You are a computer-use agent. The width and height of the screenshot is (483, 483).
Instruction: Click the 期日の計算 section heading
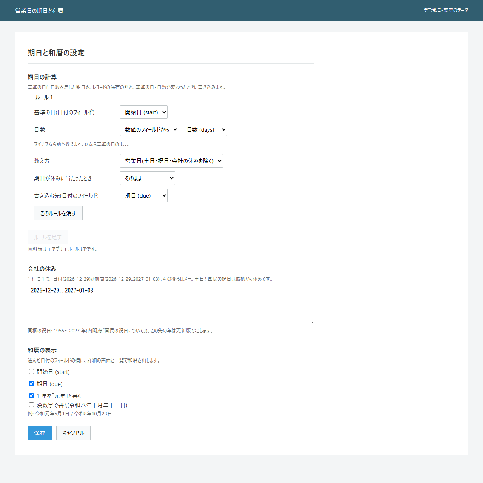click(x=42, y=77)
